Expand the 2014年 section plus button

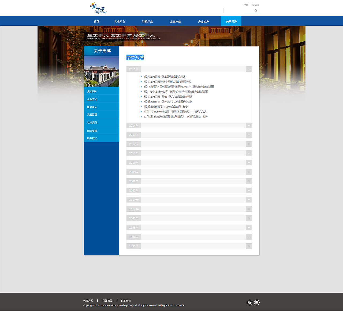[249, 126]
